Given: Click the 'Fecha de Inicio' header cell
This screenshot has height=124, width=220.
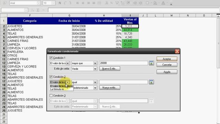Looking at the screenshot, I should (69, 21).
